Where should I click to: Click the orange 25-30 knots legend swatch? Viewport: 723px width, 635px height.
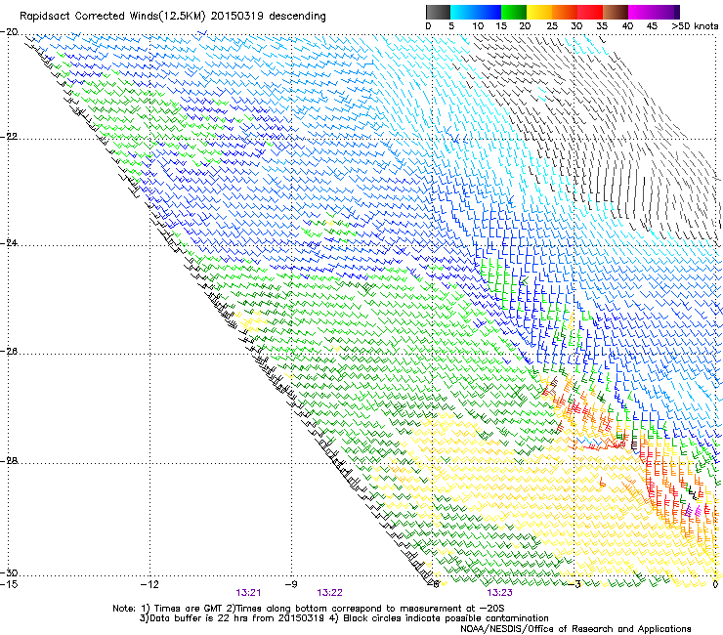pyautogui.click(x=565, y=12)
